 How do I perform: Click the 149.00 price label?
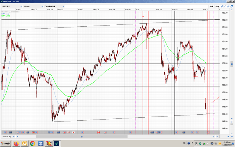[224, 129]
